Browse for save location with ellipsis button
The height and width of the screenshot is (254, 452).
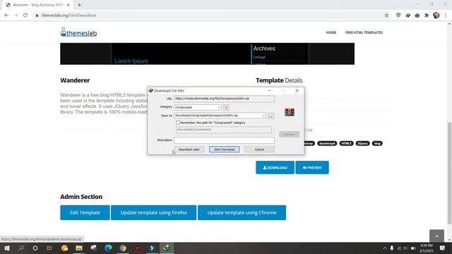click(x=271, y=116)
